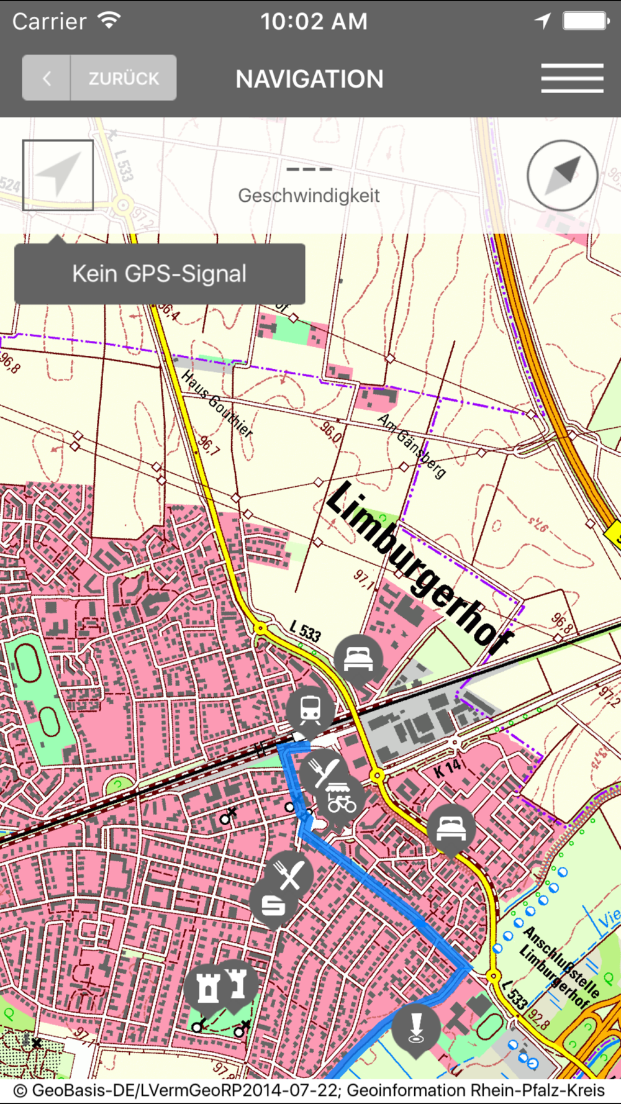Viewport: 621px width, 1104px height.
Task: Open the Sparkasse bank marker
Action: (273, 907)
